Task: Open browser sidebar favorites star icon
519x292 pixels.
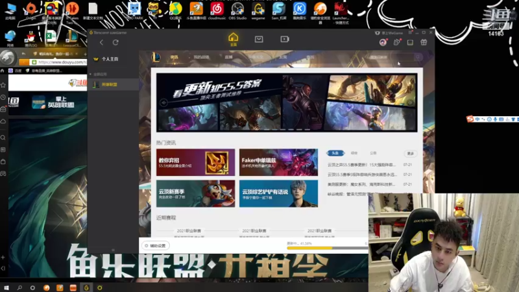Action: [x=3, y=85]
